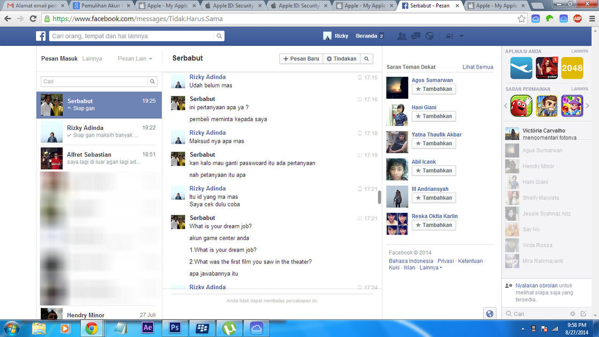
Task: Select the Pesan Masuk inbox tab
Action: click(59, 59)
